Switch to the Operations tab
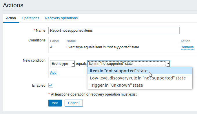 [30, 18]
